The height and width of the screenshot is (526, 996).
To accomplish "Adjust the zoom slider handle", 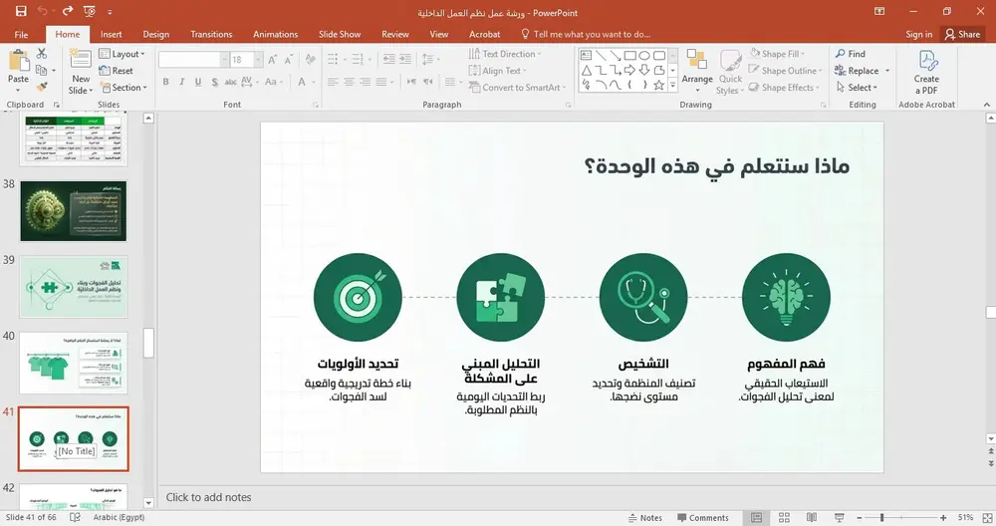I will pos(881,518).
